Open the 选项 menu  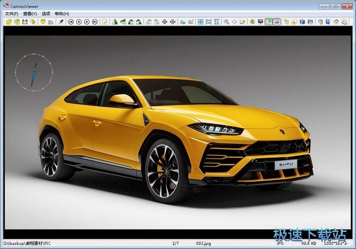click(46, 14)
